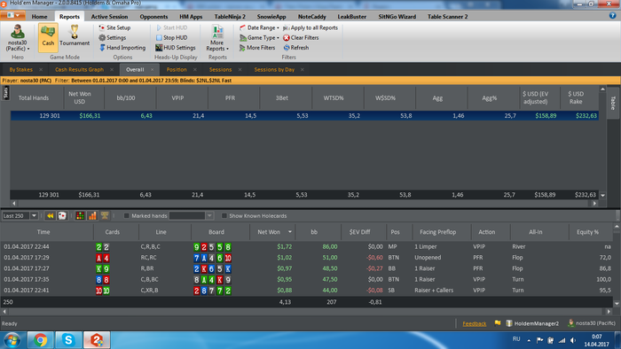Click Holdem Manager taskbar icon
Image resolution: width=621 pixels, height=349 pixels.
click(x=97, y=340)
